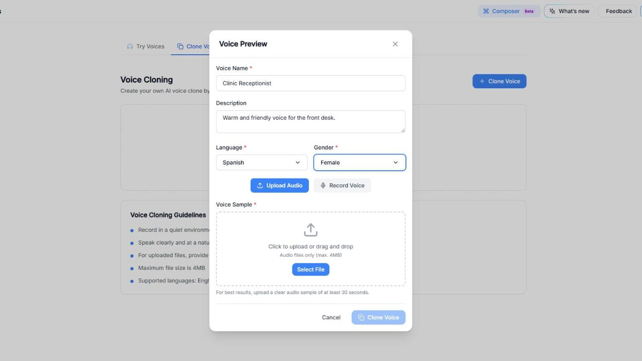Click the chevron arrow in Language field
This screenshot has width=642, height=361.
298,163
